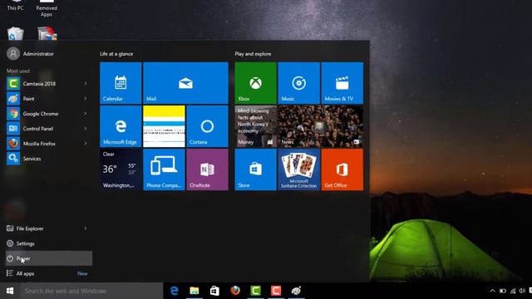Expand Camtasia 2018 jump list arrow

point(85,83)
